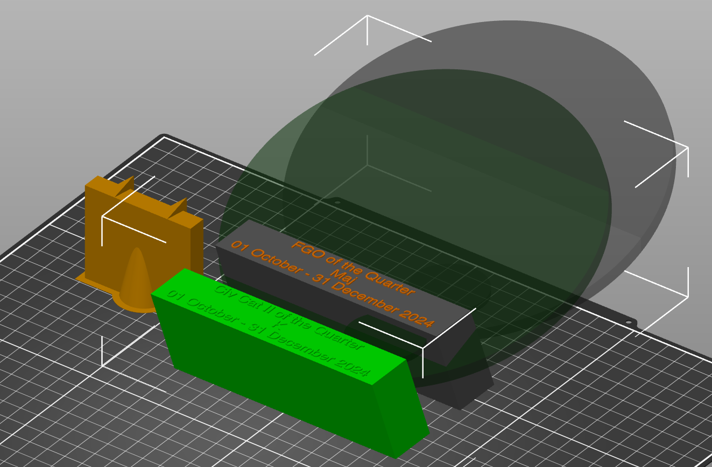Click the orange '01 October - 31 December 2024' text

(332, 284)
